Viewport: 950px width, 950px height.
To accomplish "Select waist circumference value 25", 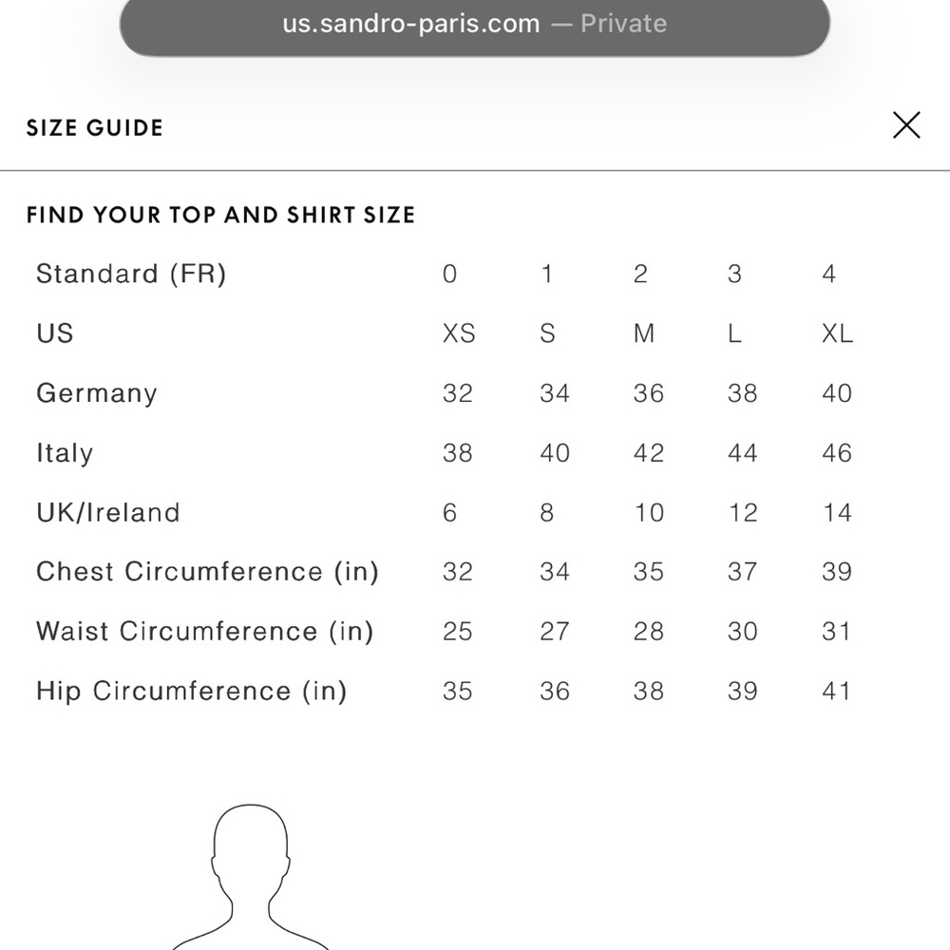I will coord(458,632).
